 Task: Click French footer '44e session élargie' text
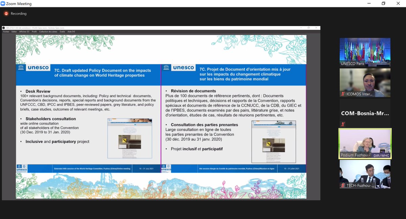(238, 168)
